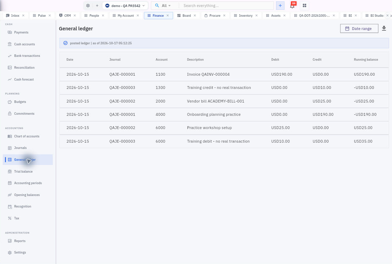Select the Vendor bill ACADEMY-BILL-001 row

pyautogui.click(x=224, y=101)
